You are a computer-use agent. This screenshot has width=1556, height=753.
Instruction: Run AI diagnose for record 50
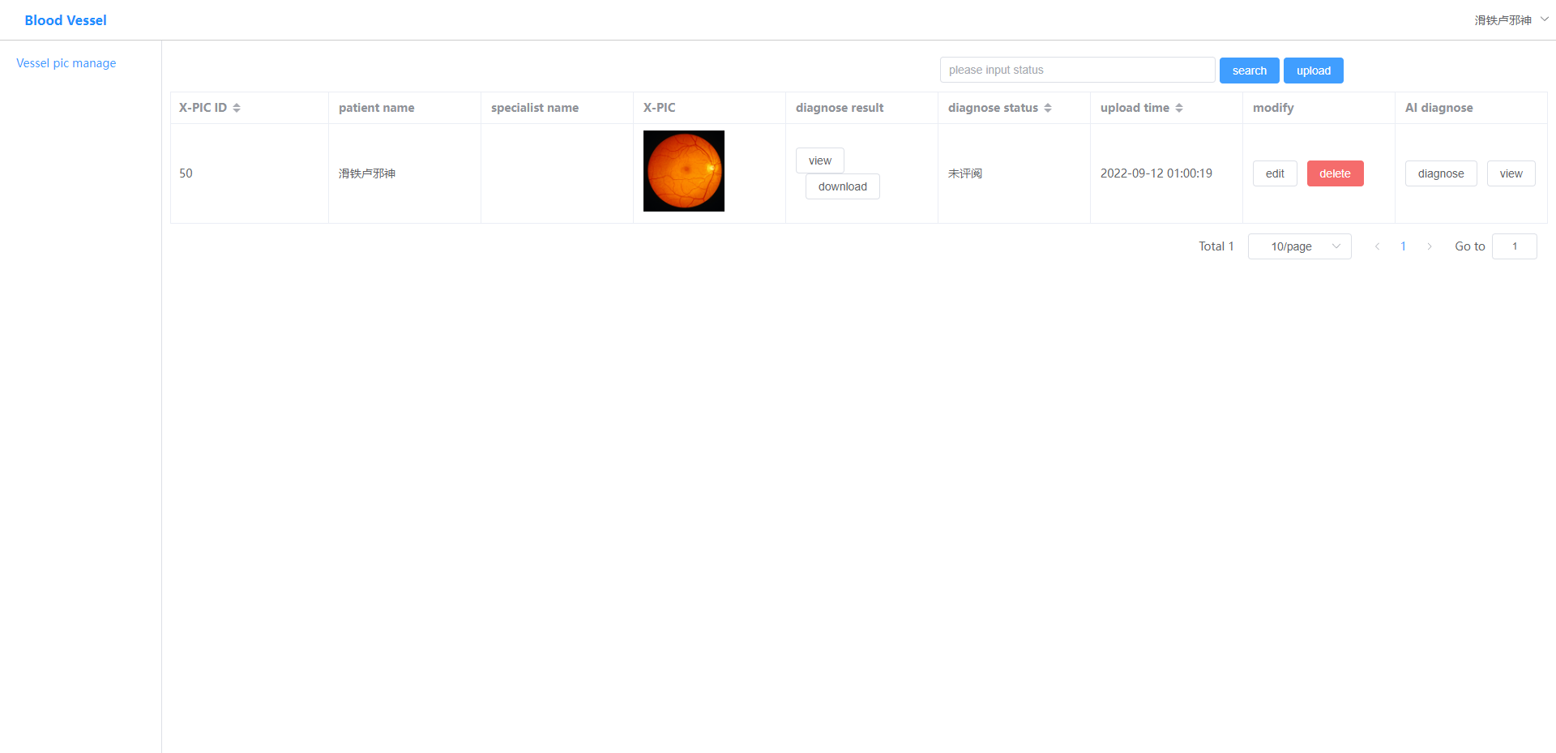(x=1441, y=173)
